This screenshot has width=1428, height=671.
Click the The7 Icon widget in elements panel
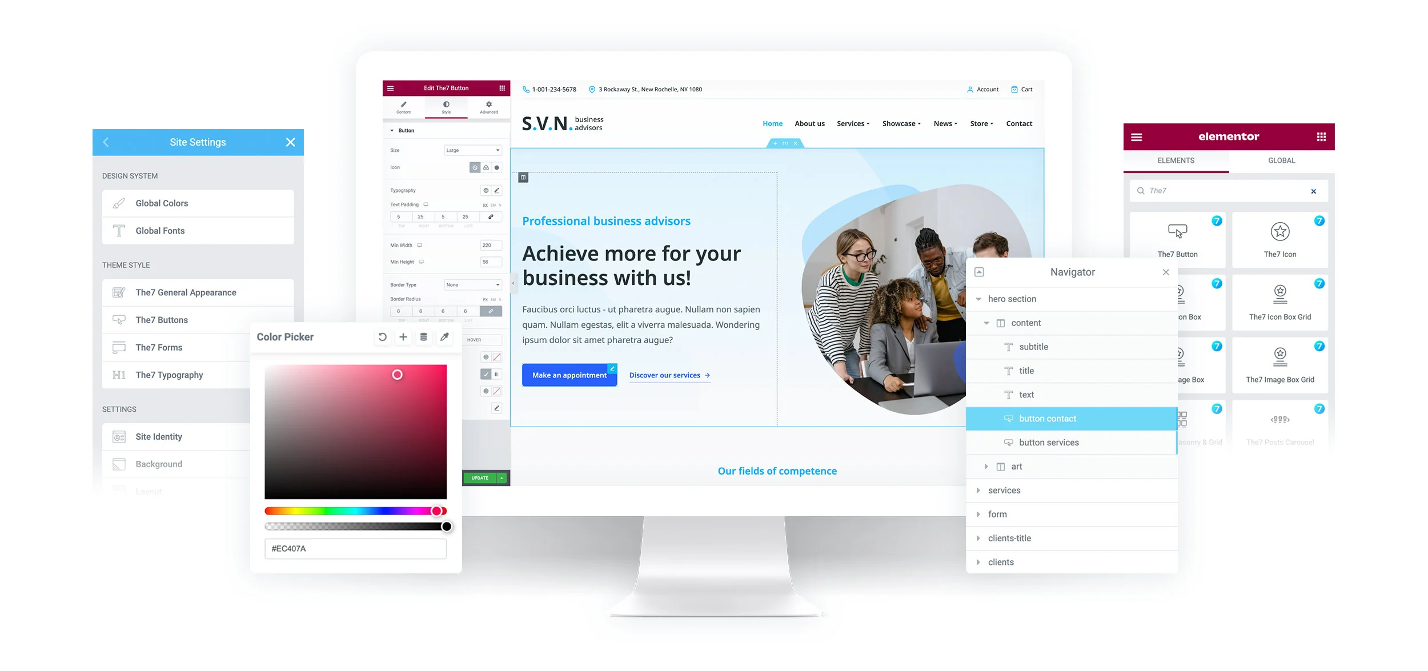[x=1279, y=238]
